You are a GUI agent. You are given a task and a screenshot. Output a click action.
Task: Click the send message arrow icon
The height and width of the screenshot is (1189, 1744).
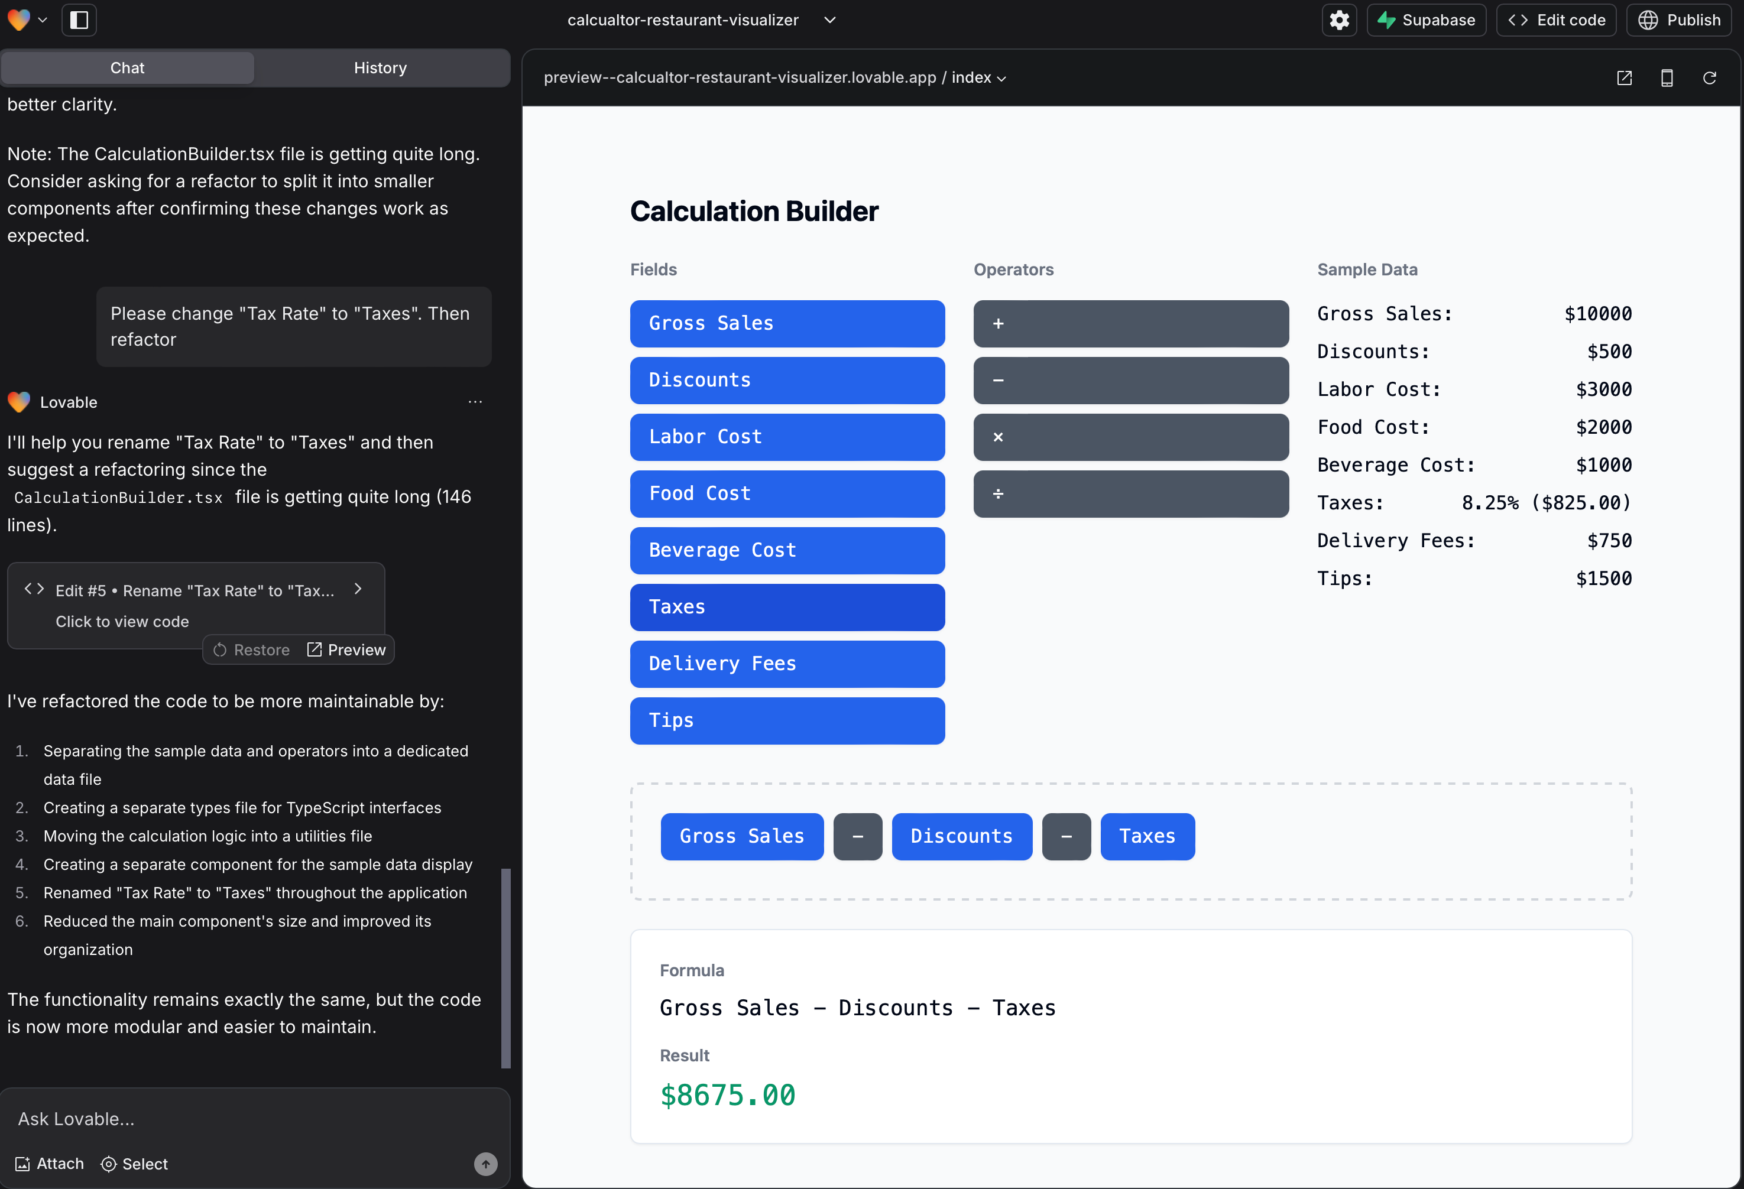(485, 1164)
